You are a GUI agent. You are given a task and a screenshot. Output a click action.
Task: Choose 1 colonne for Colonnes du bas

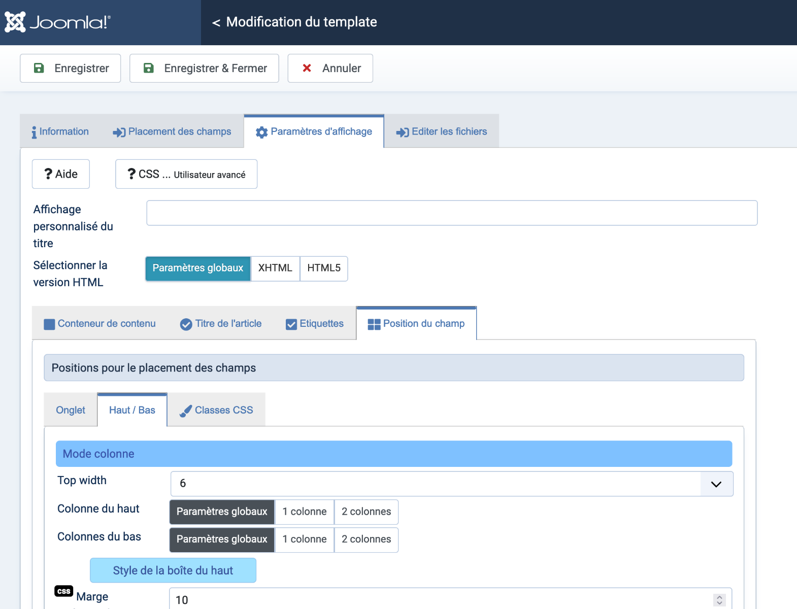click(305, 539)
